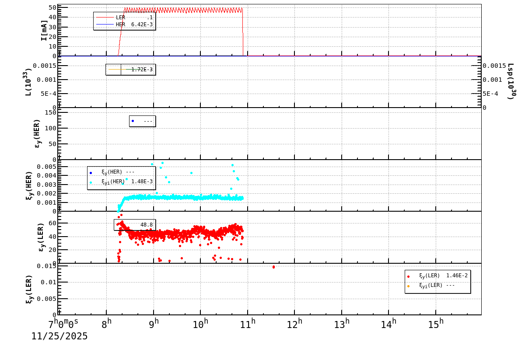Click the εy(LER) axis title
The height and width of the screenshot is (349, 525).
[x=41, y=237]
